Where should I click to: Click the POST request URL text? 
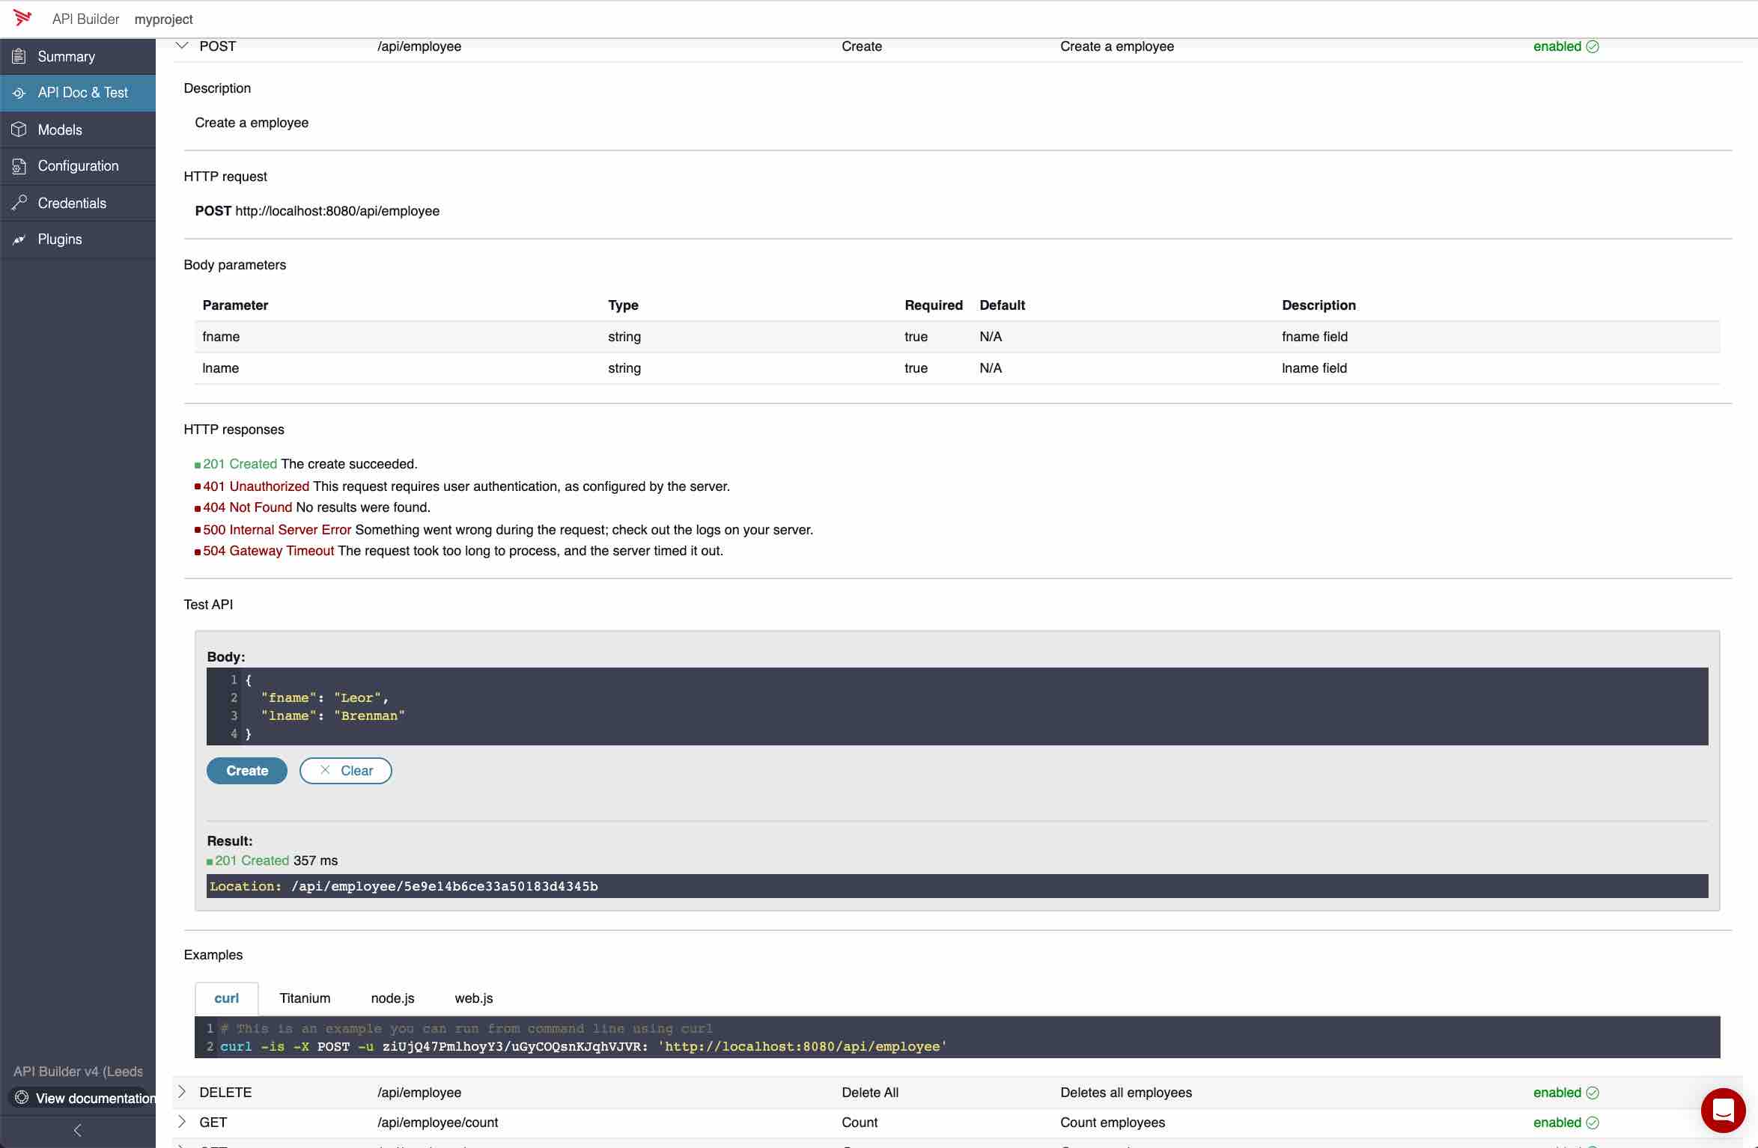(337, 211)
